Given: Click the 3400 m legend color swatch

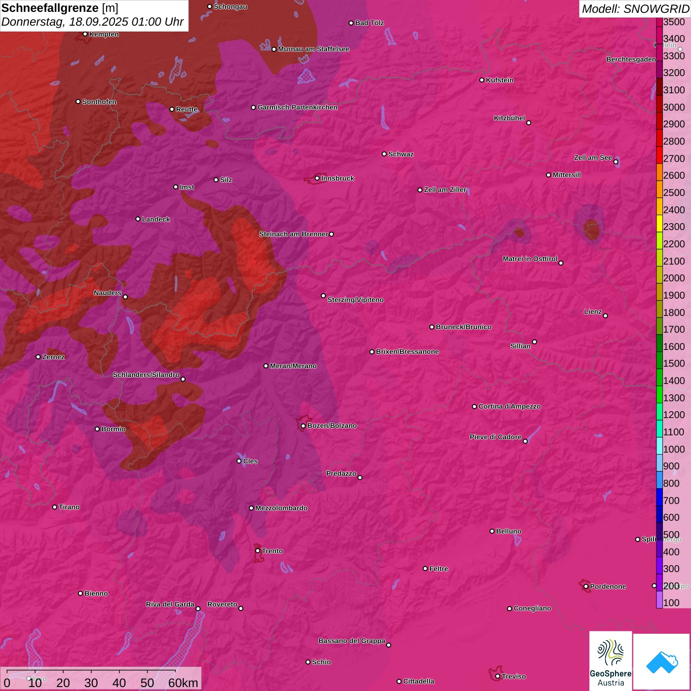Looking at the screenshot, I should pos(659,36).
